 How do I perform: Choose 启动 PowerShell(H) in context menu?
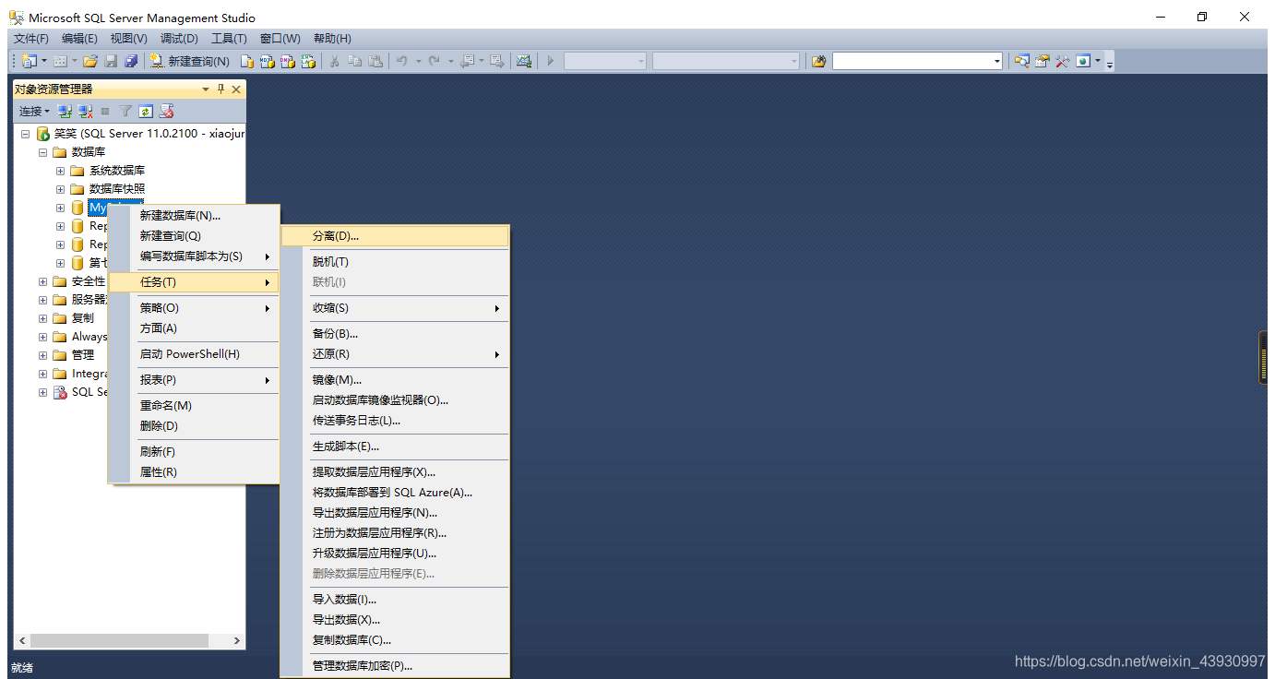click(x=194, y=354)
